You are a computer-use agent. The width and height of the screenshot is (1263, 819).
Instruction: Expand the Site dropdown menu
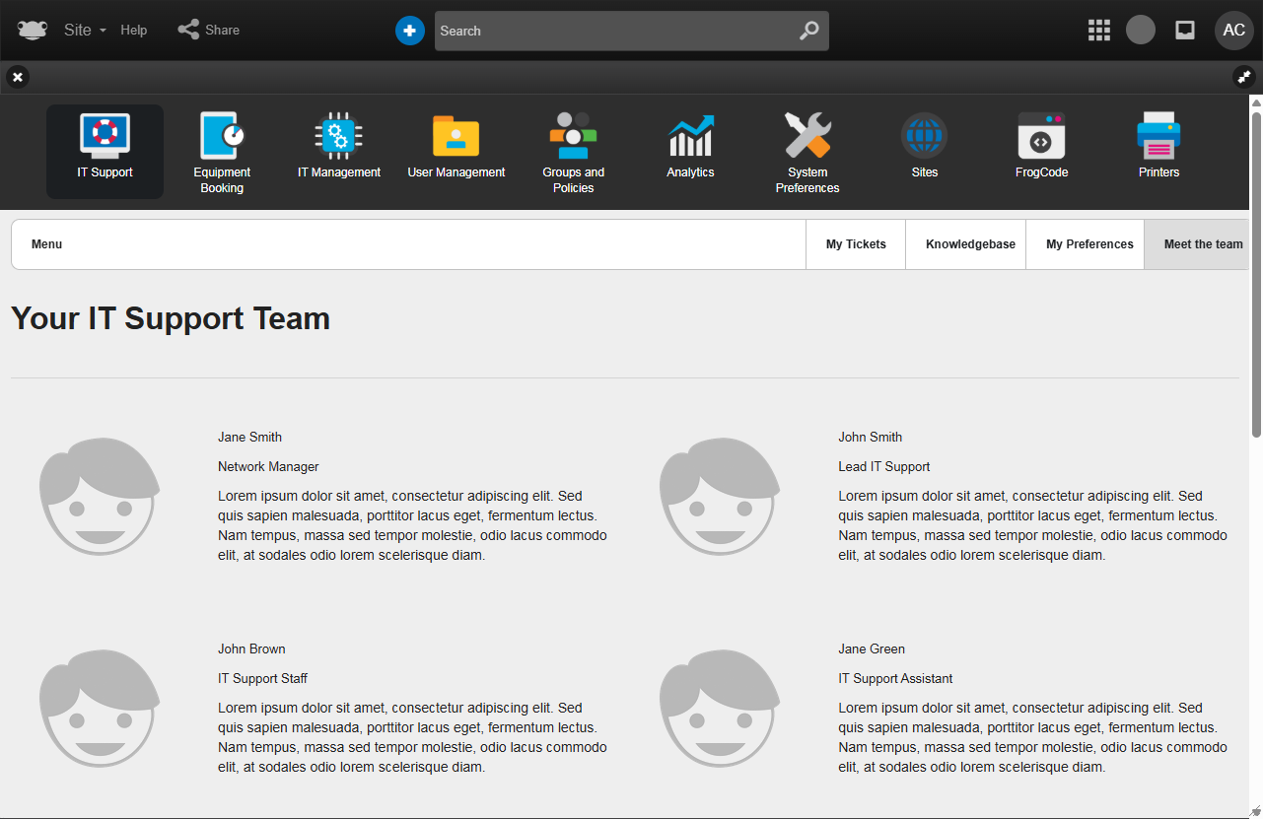(85, 31)
